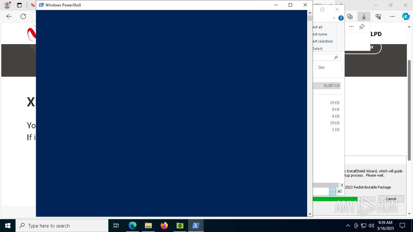
Task: Open more options in downloads flyout
Action: (x=351, y=27)
